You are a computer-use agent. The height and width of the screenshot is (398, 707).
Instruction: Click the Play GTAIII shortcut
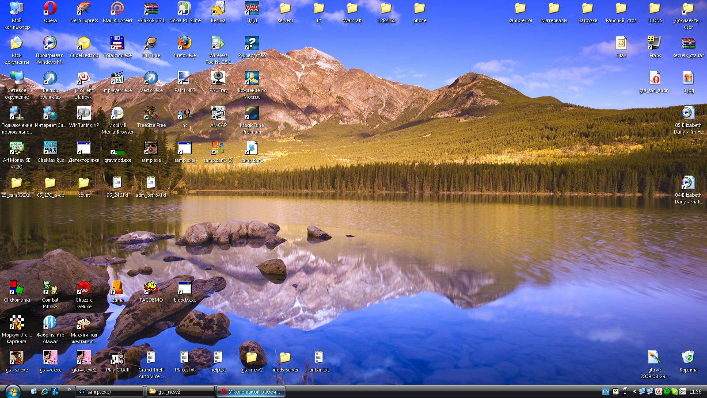(x=117, y=358)
